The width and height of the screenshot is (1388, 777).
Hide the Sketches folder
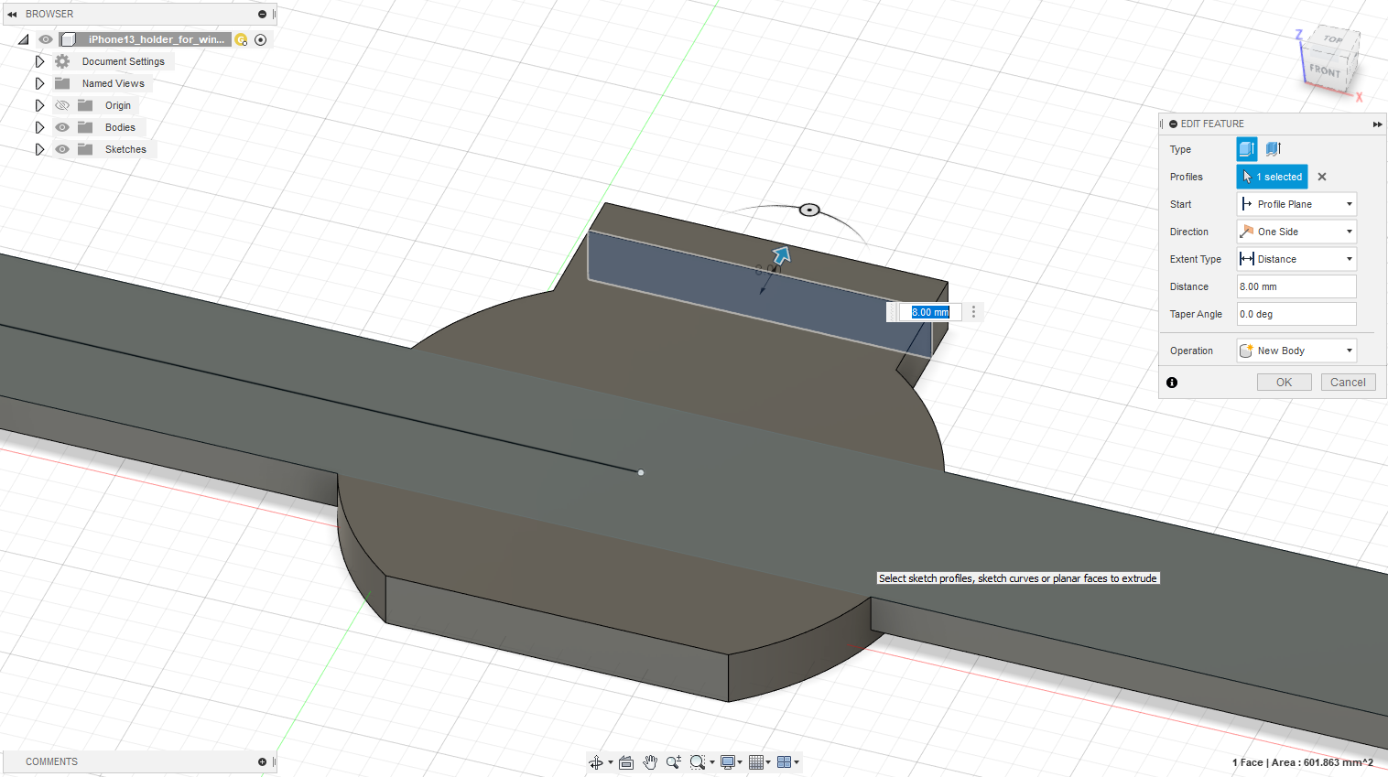pos(62,149)
